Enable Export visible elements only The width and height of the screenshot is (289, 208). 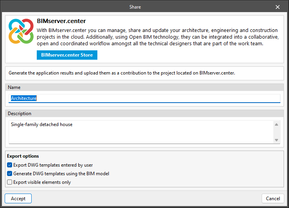point(10,182)
